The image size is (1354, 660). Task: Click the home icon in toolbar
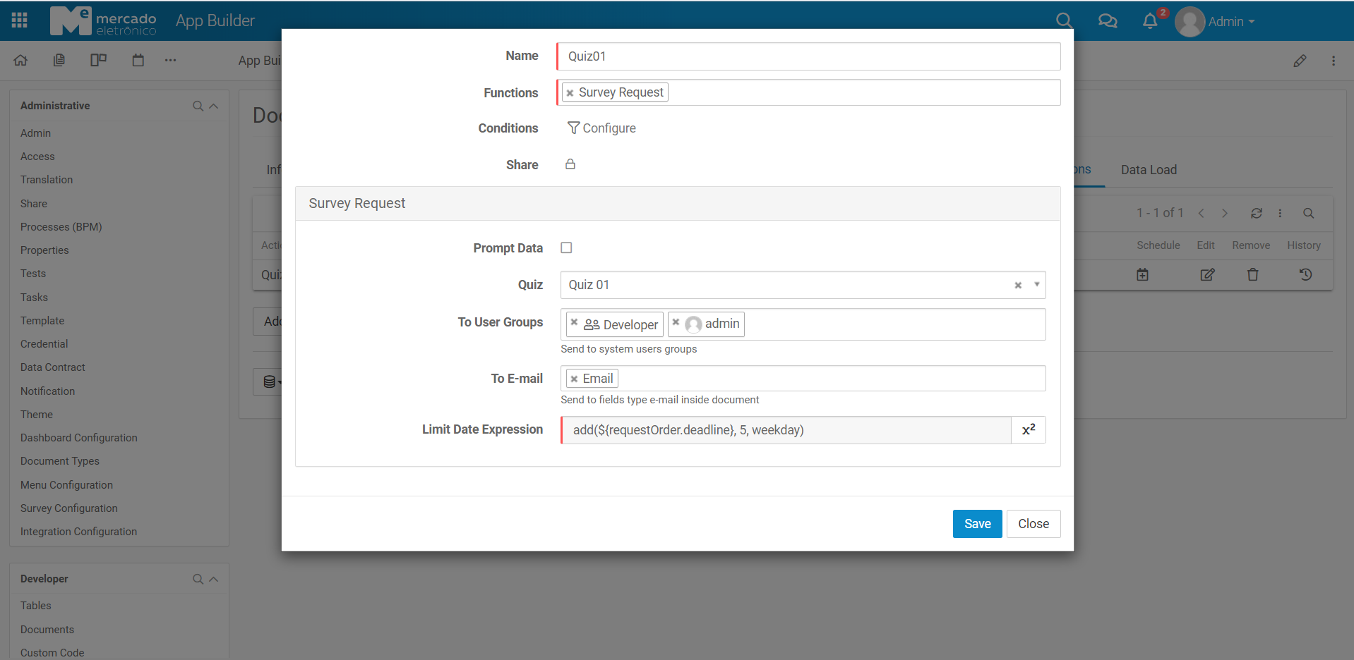point(20,61)
